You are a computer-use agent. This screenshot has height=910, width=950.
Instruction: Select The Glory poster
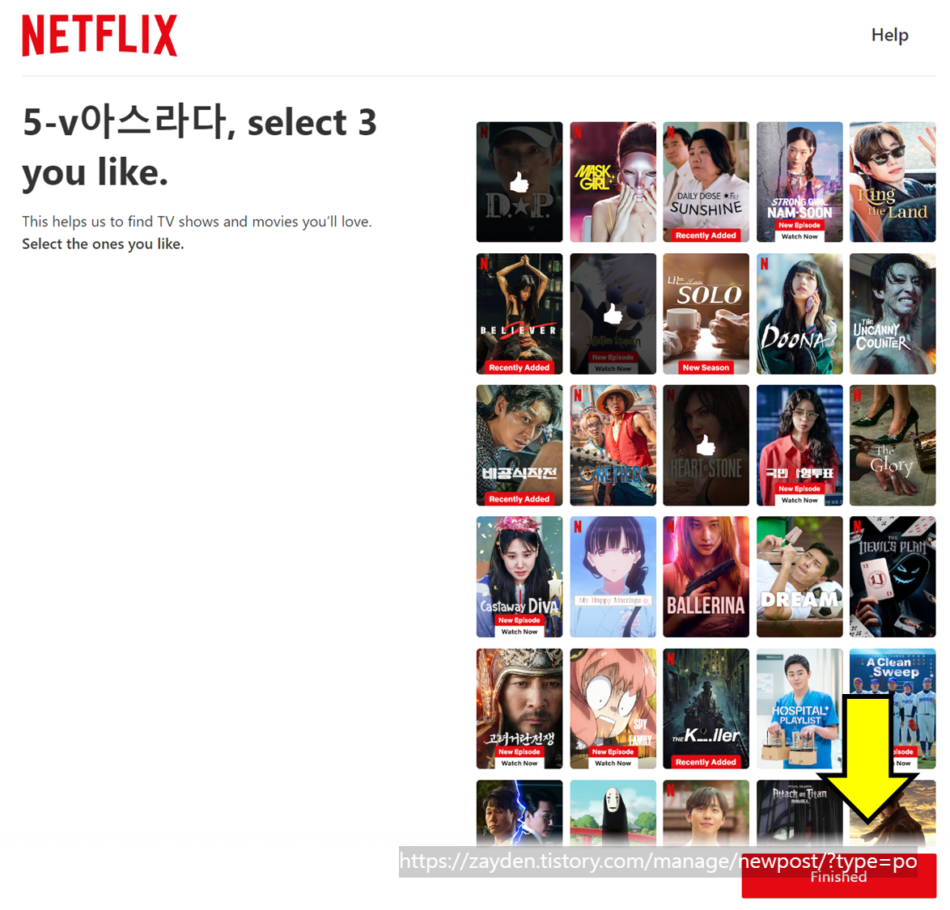(x=893, y=445)
